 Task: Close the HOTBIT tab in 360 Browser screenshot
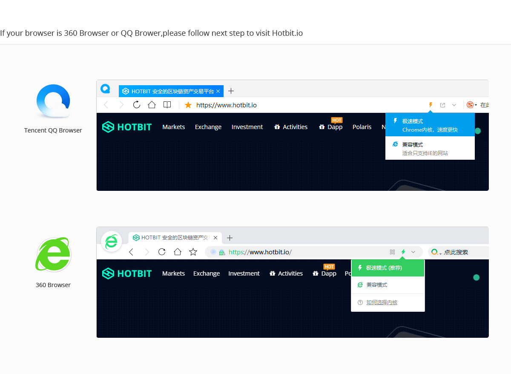click(215, 238)
